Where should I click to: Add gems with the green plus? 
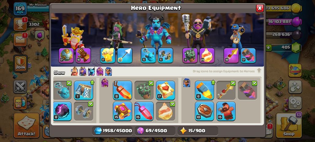coord(269,48)
